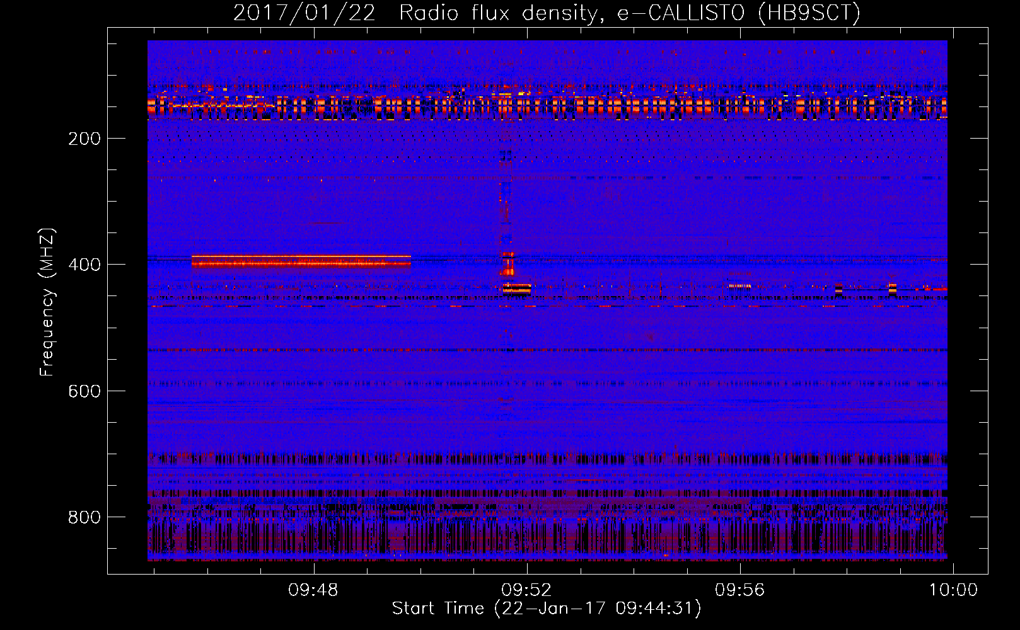Click the 400 frequency tick label

point(84,265)
